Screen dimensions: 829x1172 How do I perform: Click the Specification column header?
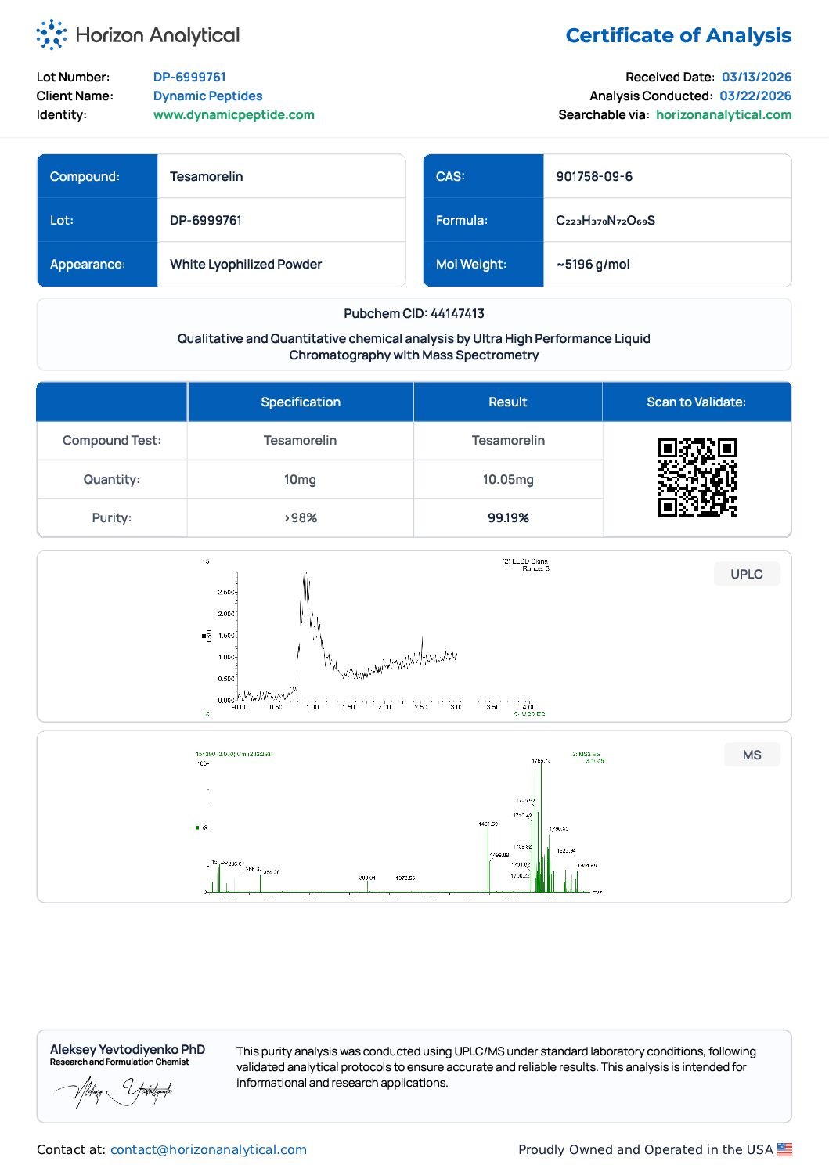coord(301,402)
